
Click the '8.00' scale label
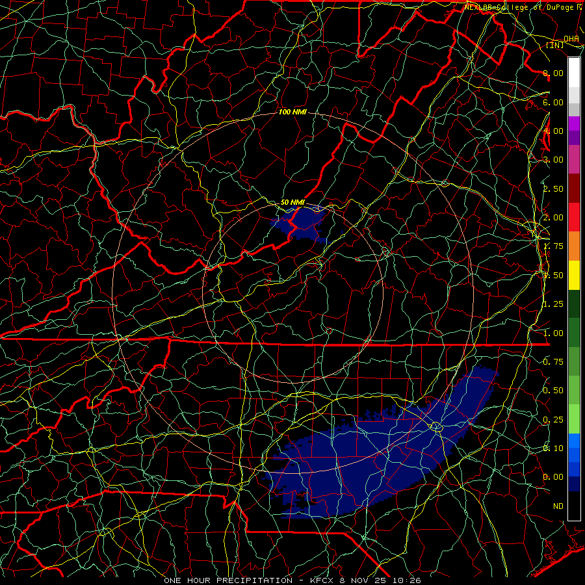[x=553, y=73]
